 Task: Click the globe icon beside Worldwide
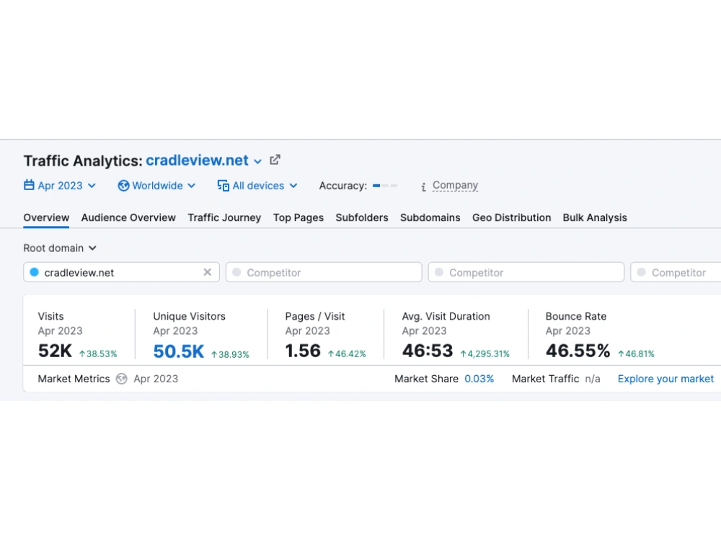coord(123,186)
